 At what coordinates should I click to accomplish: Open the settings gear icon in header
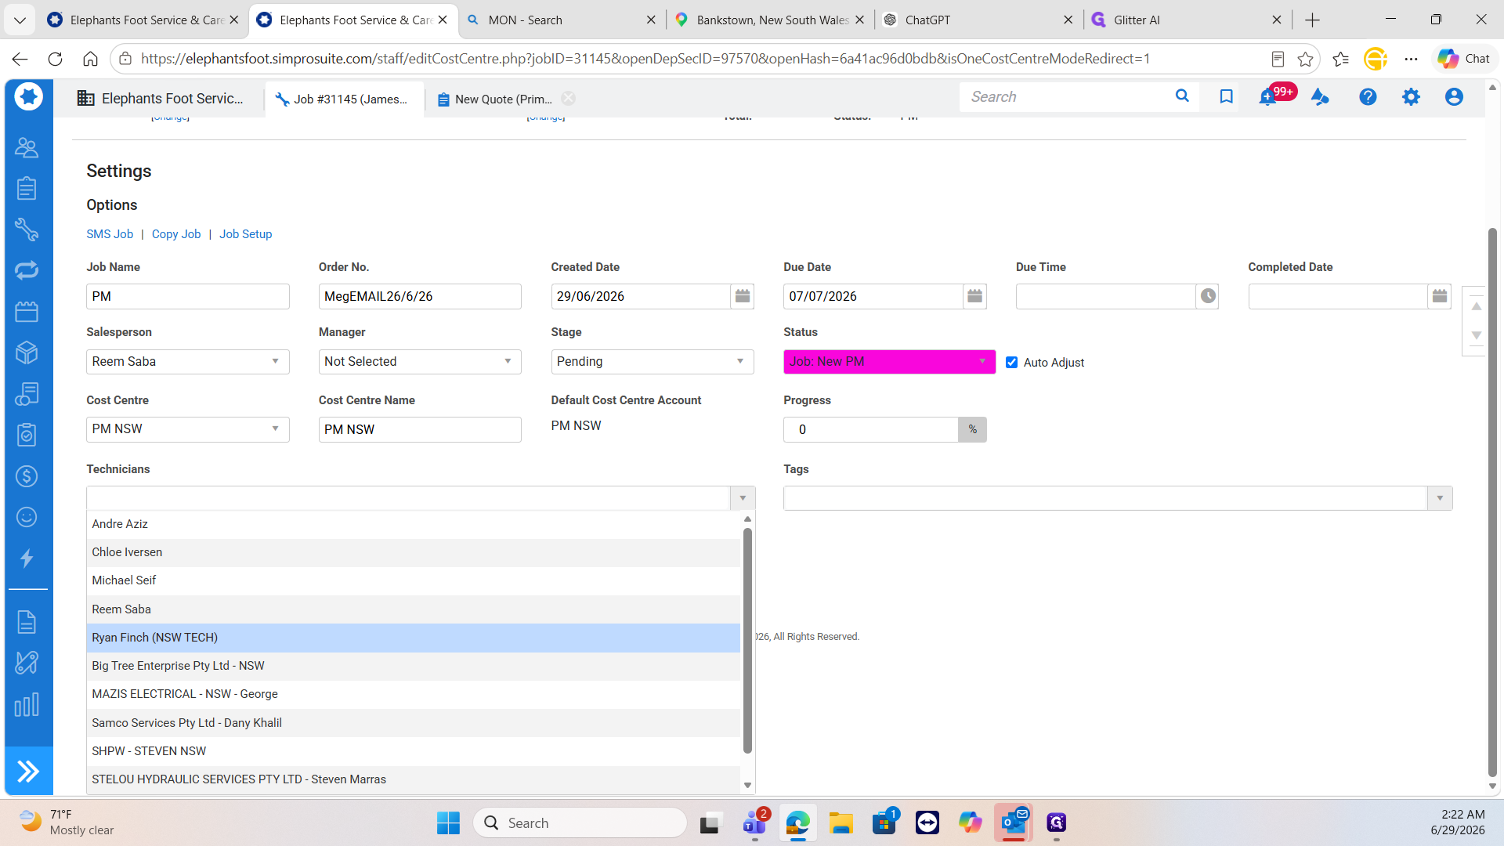(1411, 97)
